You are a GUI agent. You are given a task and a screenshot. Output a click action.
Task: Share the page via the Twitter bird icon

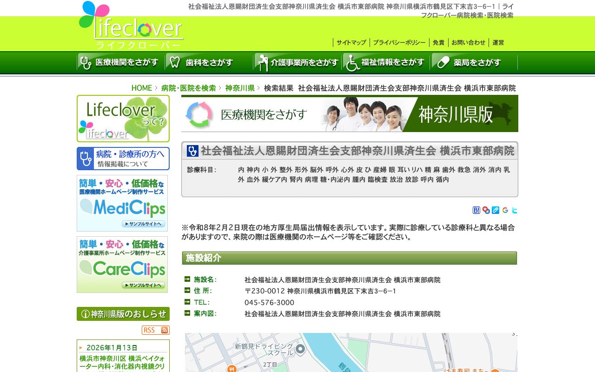point(514,210)
